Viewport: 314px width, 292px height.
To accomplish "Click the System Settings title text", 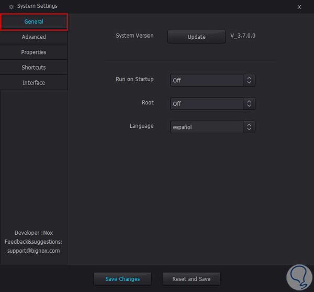I will click(x=37, y=6).
